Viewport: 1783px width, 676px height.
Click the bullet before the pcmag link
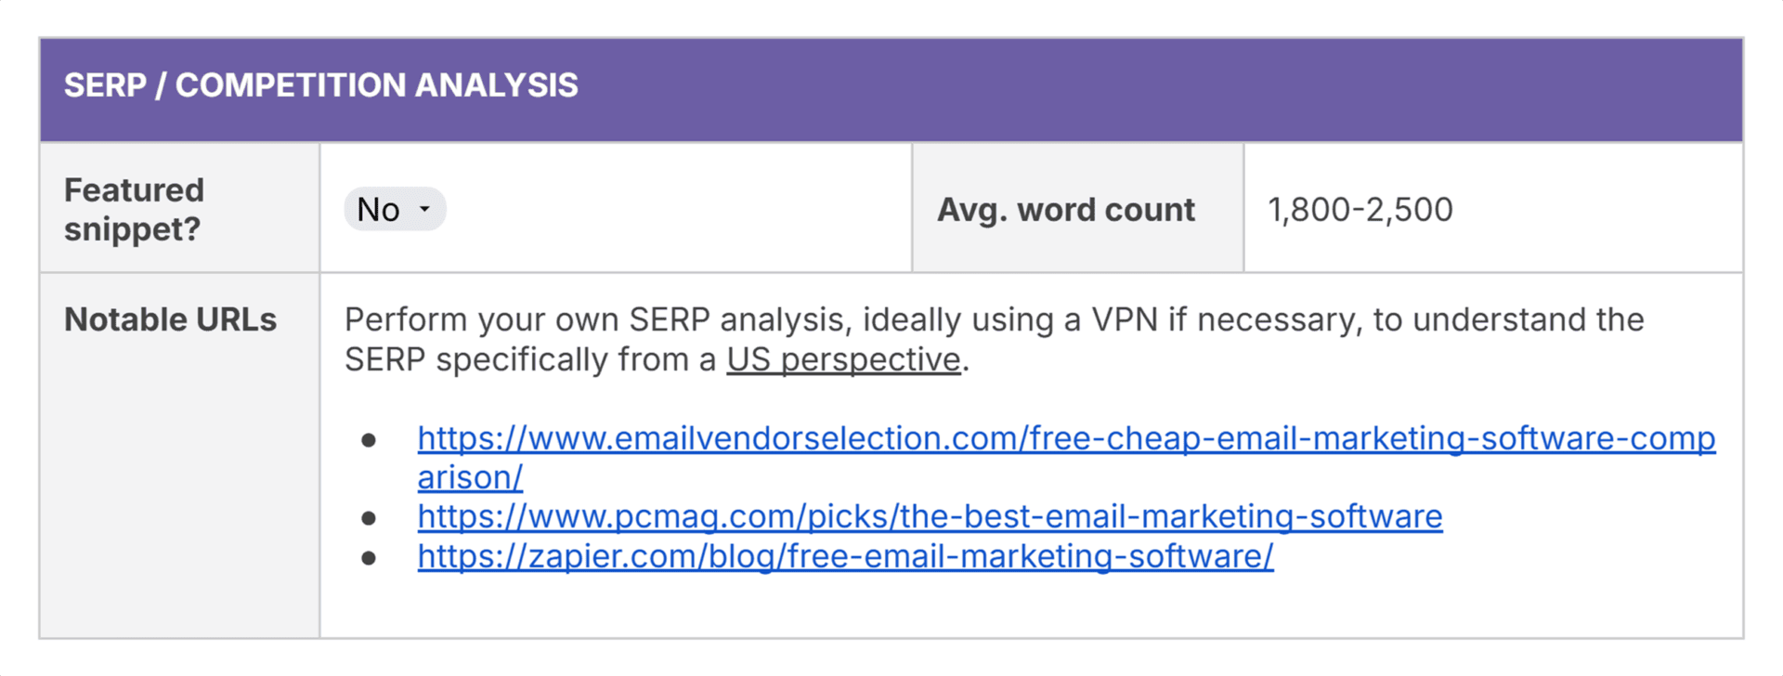point(369,517)
